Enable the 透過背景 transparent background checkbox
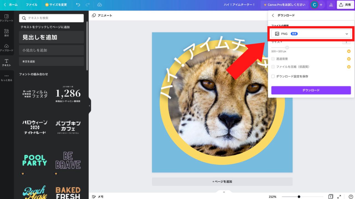The height and width of the screenshot is (199, 355). click(273, 59)
